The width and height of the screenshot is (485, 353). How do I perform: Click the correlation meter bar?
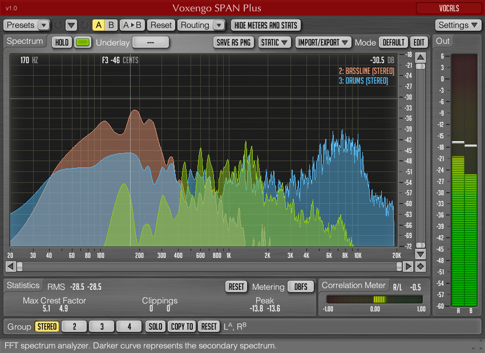pyautogui.click(x=374, y=299)
